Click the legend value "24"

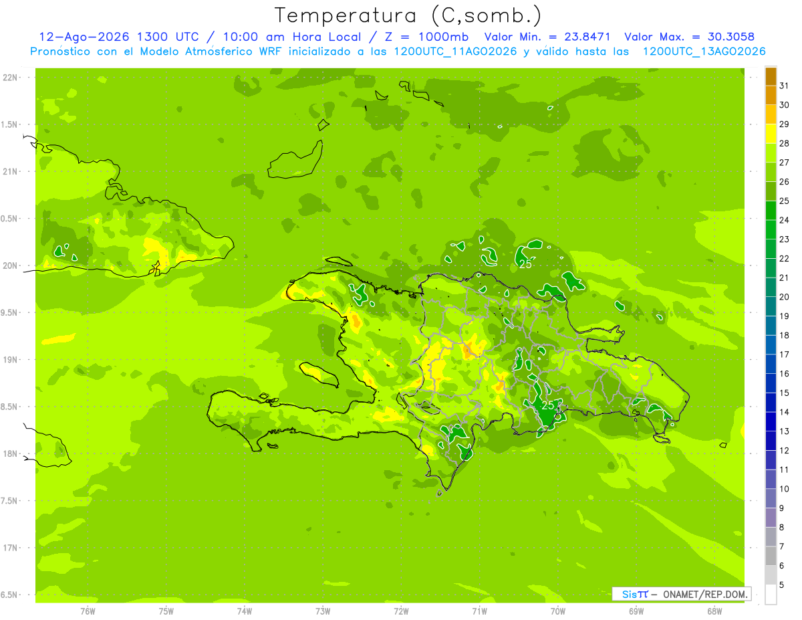click(785, 220)
